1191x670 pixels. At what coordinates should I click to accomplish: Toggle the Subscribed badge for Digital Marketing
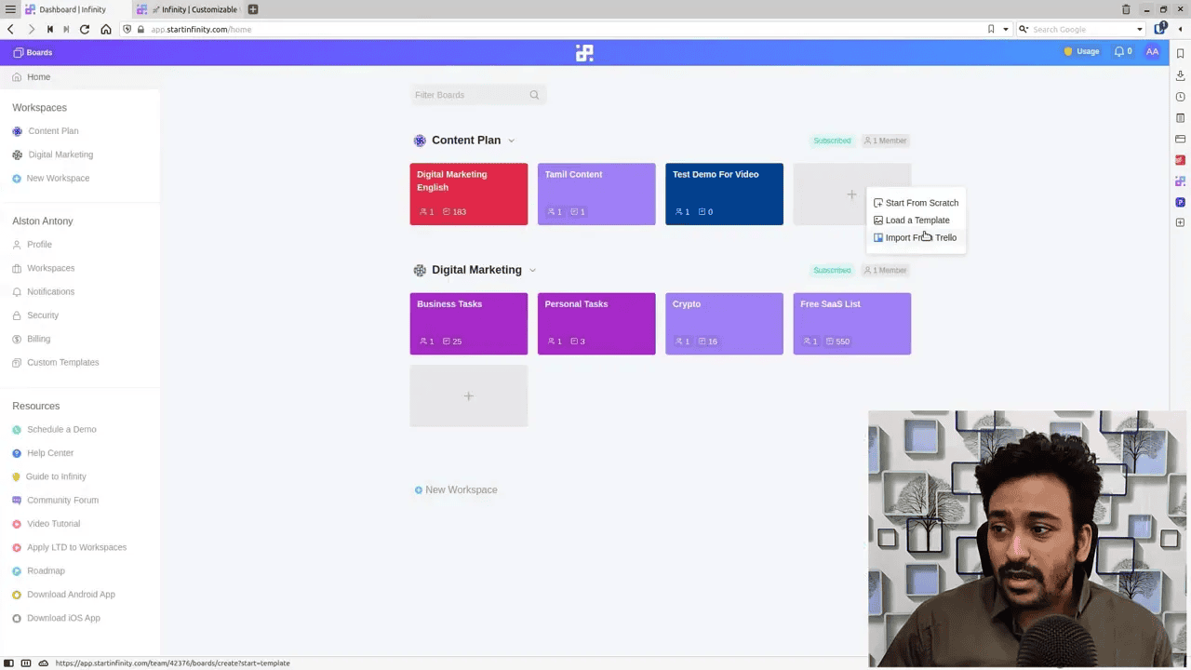[831, 270]
